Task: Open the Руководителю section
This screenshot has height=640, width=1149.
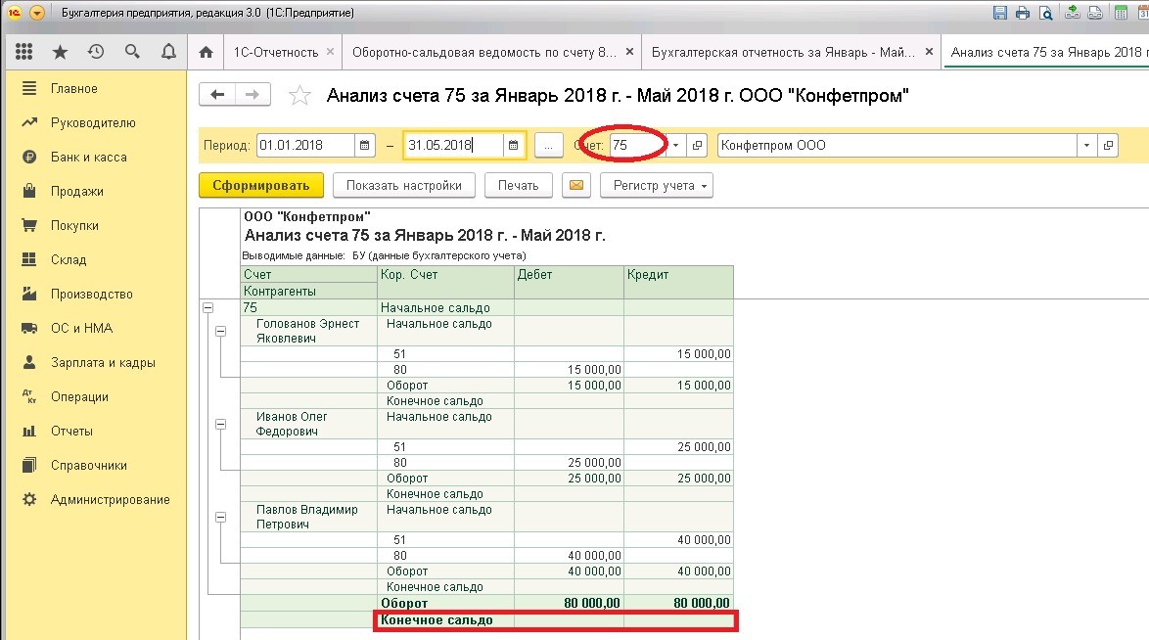Action: click(96, 123)
